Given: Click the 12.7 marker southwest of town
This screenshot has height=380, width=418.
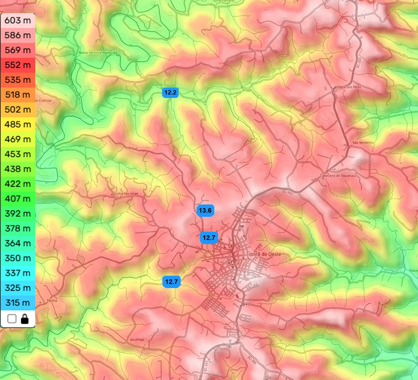Looking at the screenshot, I should click(171, 282).
